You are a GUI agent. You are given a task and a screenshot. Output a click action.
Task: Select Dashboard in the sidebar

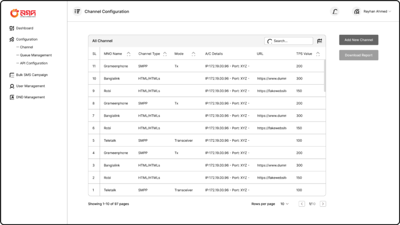[x=24, y=28]
